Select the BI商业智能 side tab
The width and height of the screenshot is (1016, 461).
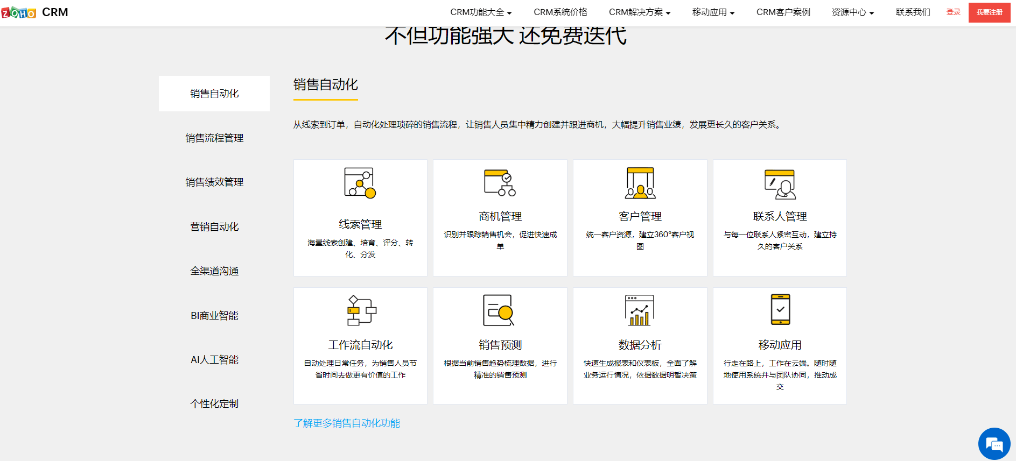pos(214,316)
